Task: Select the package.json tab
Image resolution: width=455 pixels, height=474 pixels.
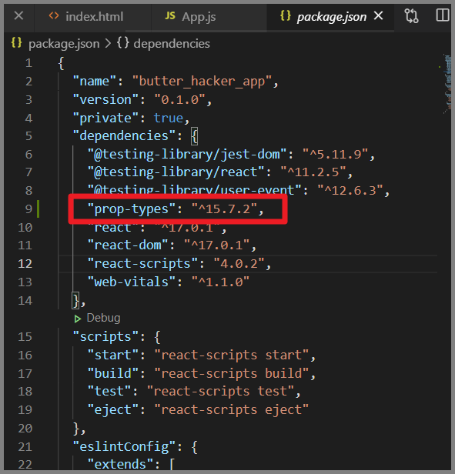Action: (x=330, y=17)
